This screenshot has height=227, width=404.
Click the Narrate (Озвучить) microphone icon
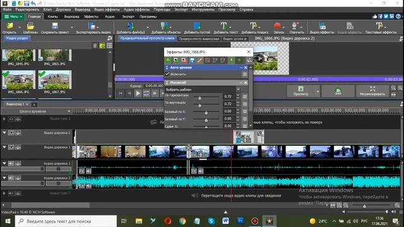(x=295, y=26)
